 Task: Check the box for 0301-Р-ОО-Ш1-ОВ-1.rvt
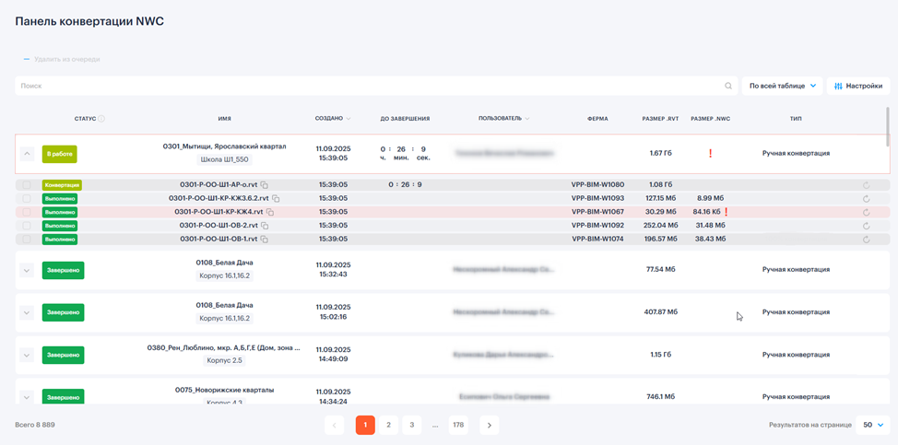tap(27, 240)
